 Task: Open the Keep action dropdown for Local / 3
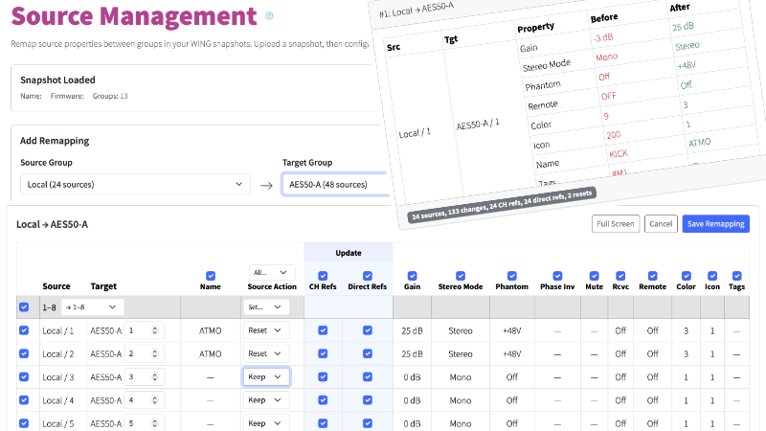[266, 376]
